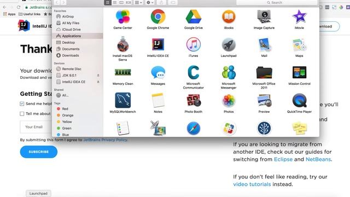Open the video tutorials link

coord(252,184)
